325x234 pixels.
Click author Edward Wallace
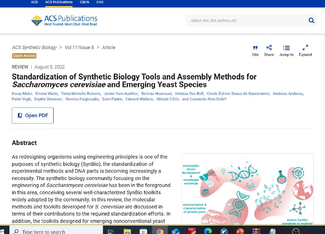pyautogui.click(x=139, y=99)
